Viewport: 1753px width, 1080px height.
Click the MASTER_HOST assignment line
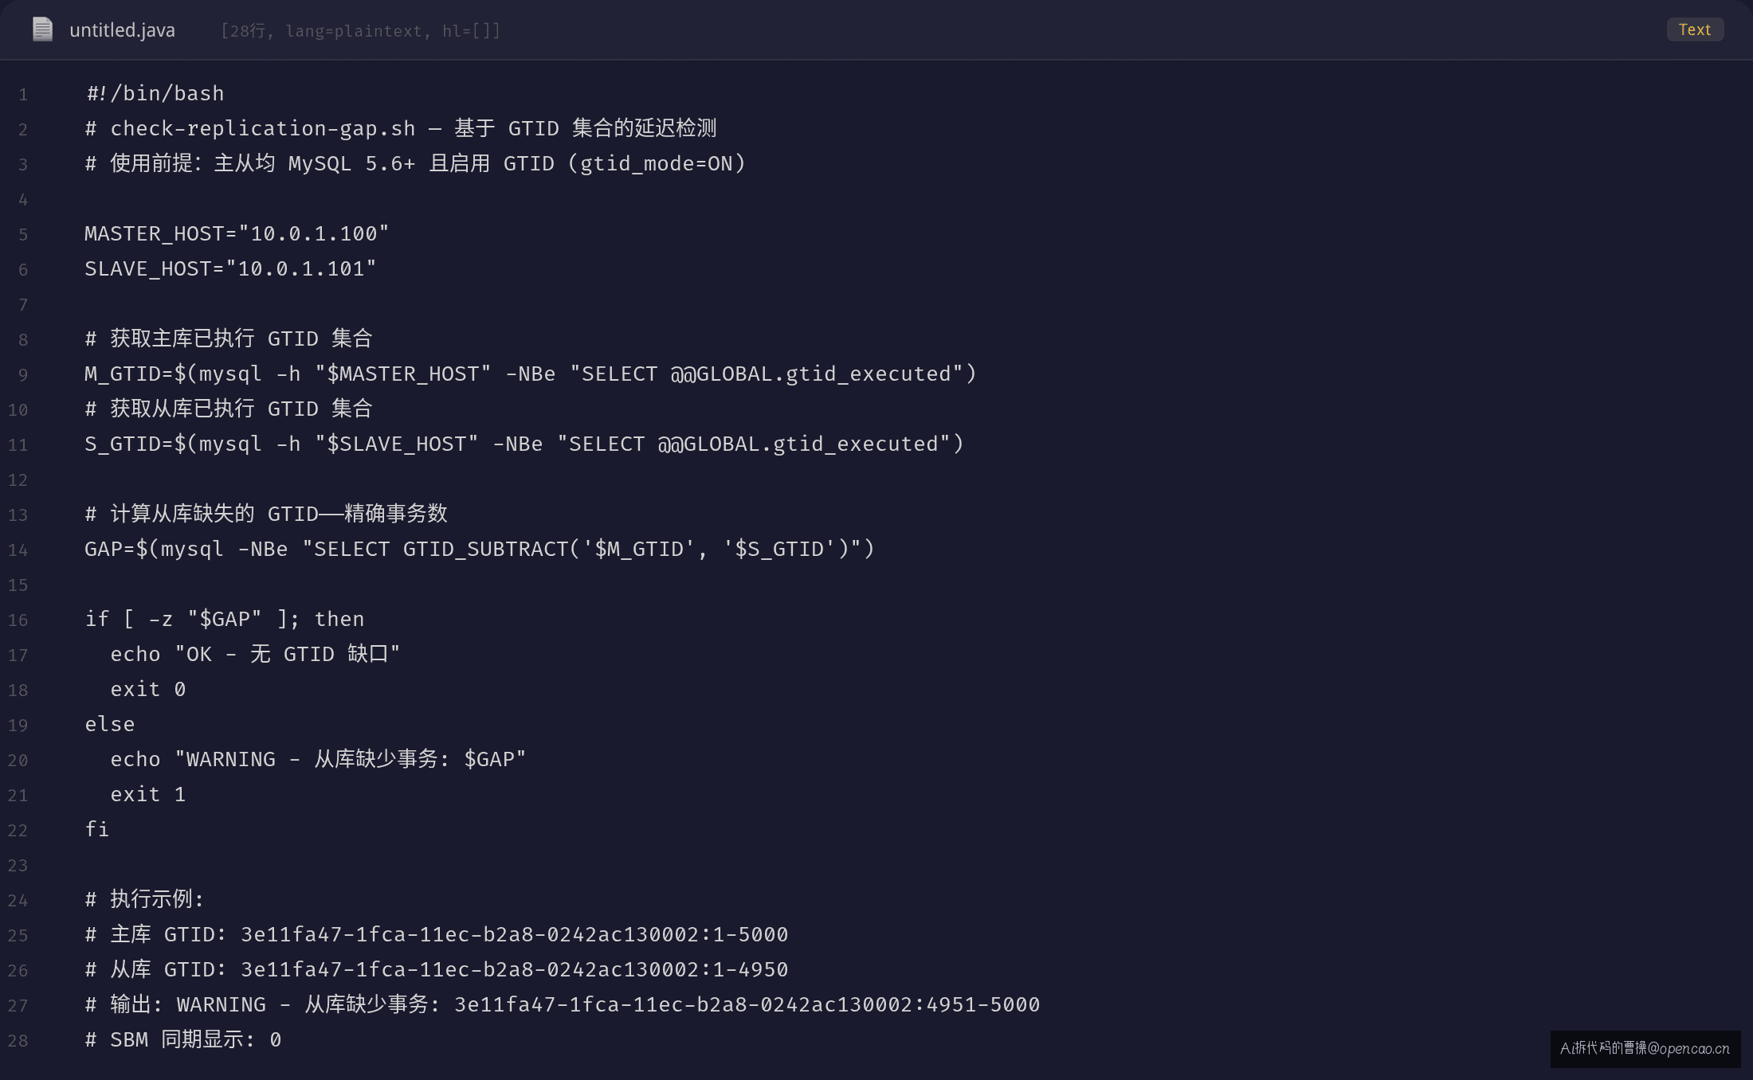[x=237, y=234]
